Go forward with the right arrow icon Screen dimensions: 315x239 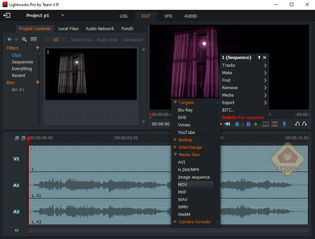pyautogui.click(x=16, y=39)
